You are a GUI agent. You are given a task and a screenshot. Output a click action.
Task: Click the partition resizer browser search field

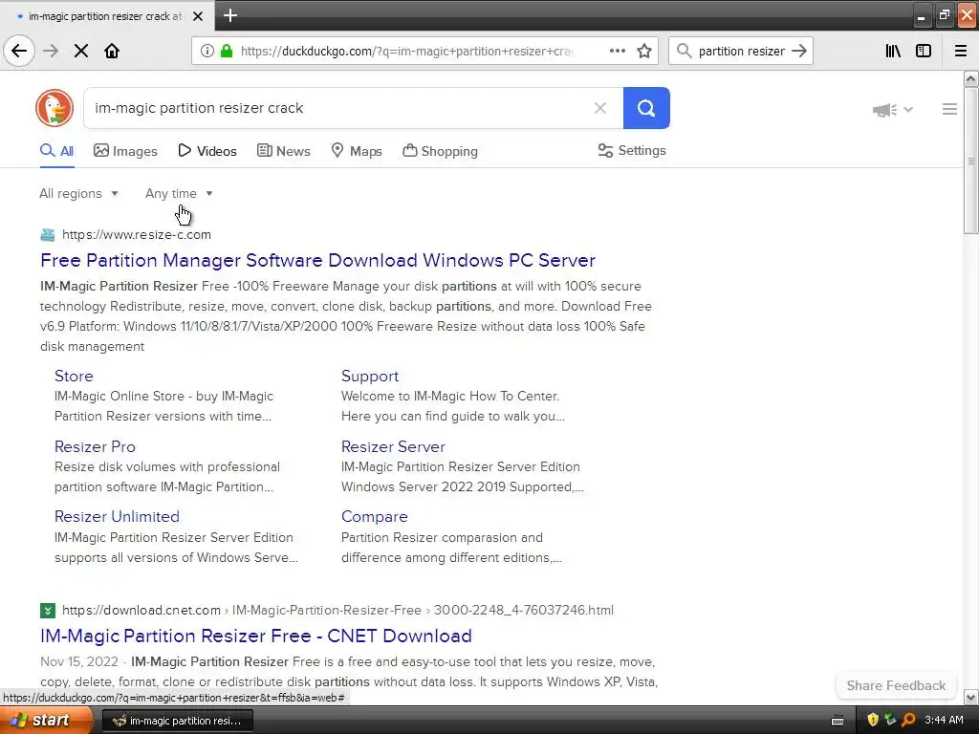click(741, 51)
